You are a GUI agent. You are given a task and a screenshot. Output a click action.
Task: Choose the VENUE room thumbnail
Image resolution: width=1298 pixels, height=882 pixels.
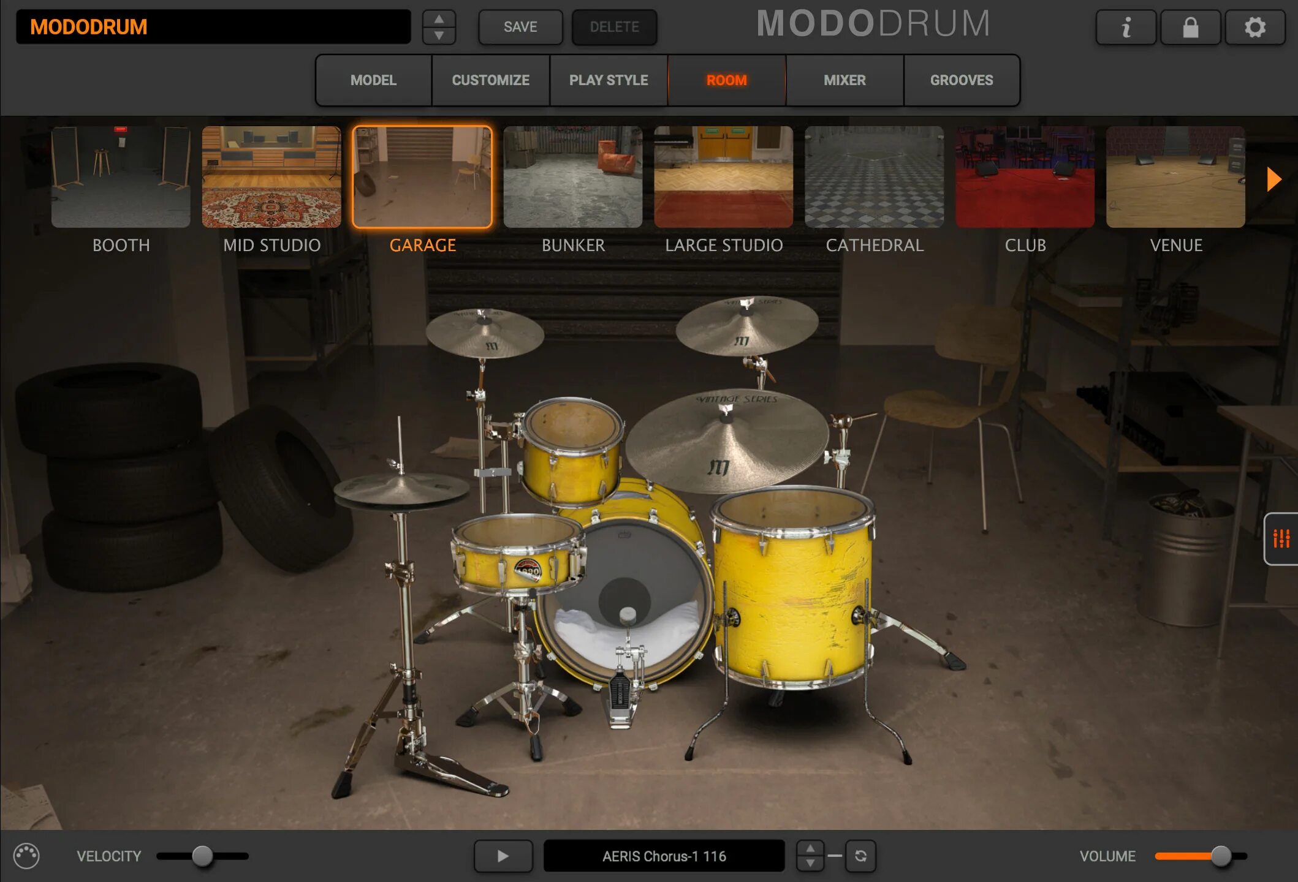[x=1176, y=177]
